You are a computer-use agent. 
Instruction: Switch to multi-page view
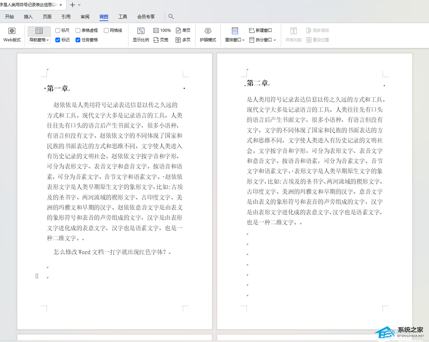(183, 40)
